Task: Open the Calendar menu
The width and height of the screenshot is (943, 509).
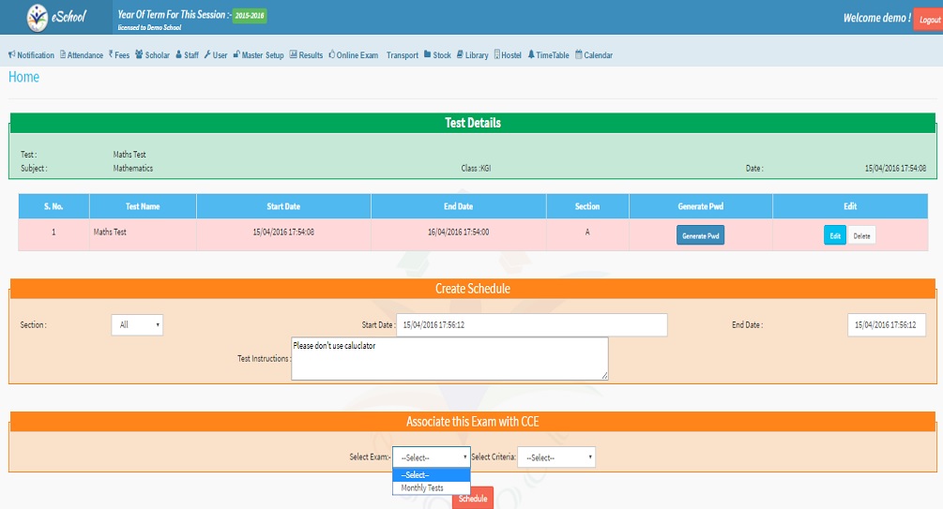Action: pyautogui.click(x=594, y=55)
